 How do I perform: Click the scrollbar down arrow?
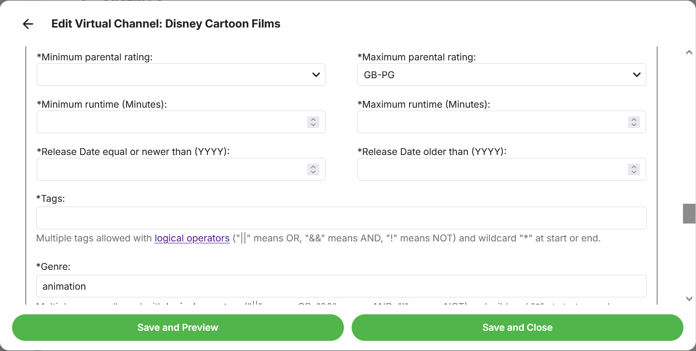[689, 299]
